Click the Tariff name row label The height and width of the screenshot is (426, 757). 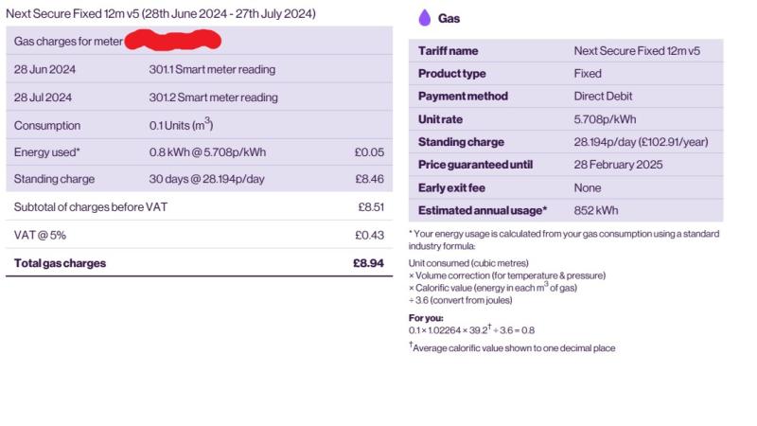448,51
